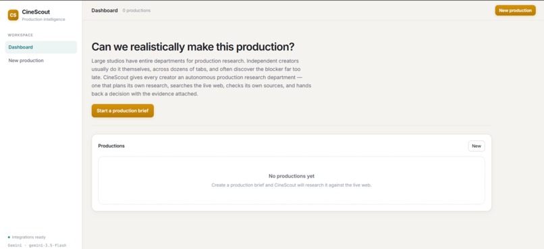Click the 'Productions' card heading
This screenshot has height=249, width=544.
tap(111, 146)
